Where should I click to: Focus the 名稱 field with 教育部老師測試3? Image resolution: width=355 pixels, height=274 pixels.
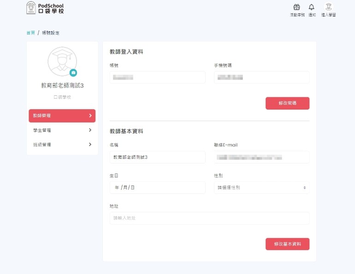click(x=157, y=157)
